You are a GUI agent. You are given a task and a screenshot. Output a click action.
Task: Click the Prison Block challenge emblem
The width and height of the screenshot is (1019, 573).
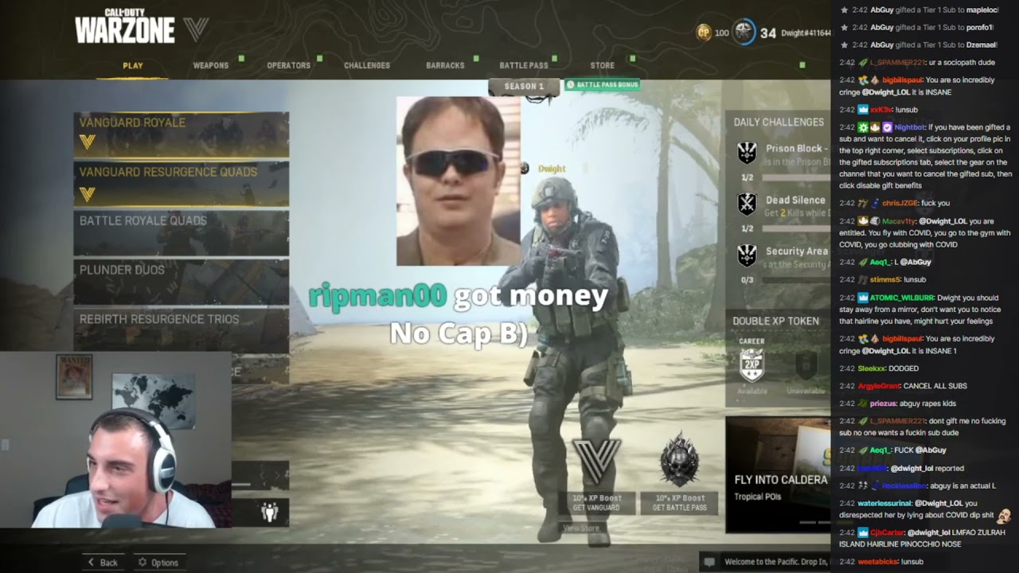click(x=747, y=152)
